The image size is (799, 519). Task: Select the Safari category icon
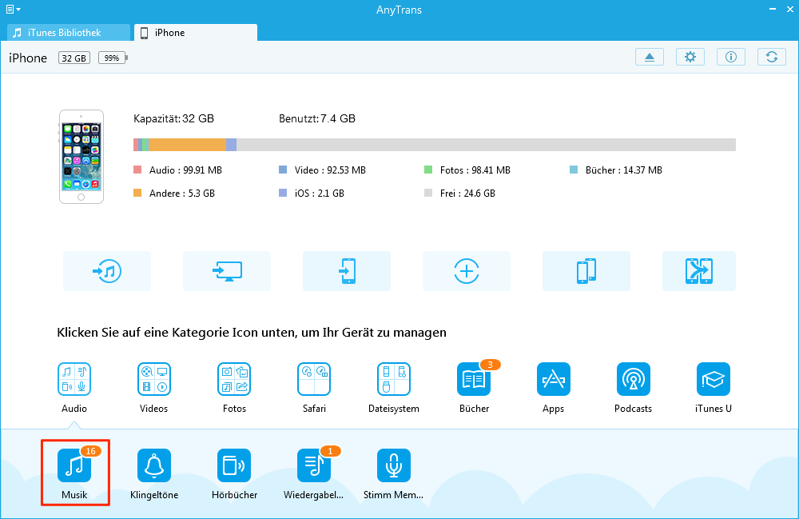[314, 379]
